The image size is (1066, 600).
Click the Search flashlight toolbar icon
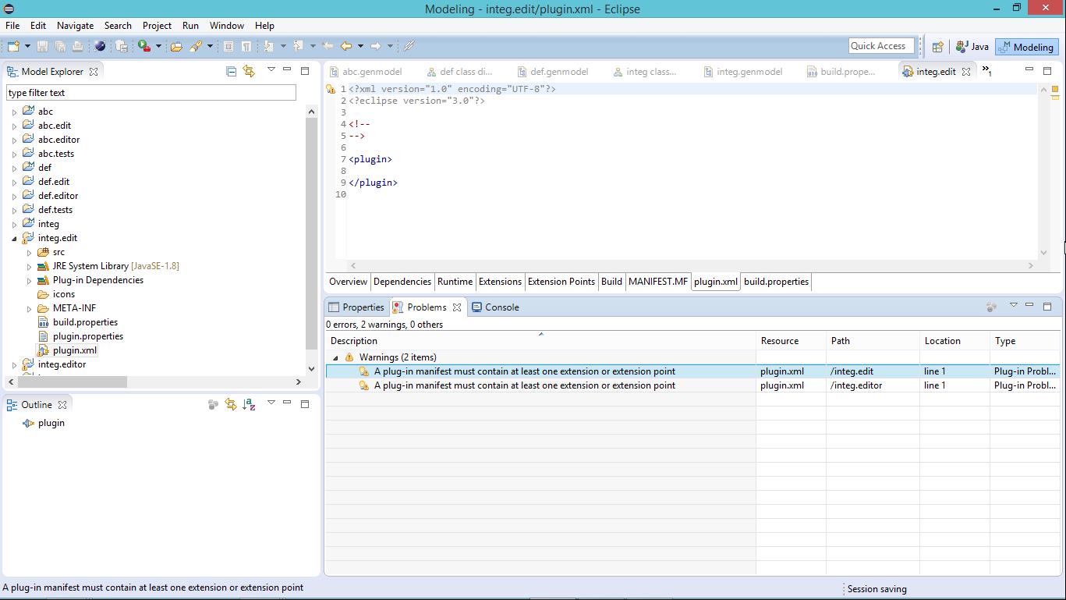click(x=195, y=47)
